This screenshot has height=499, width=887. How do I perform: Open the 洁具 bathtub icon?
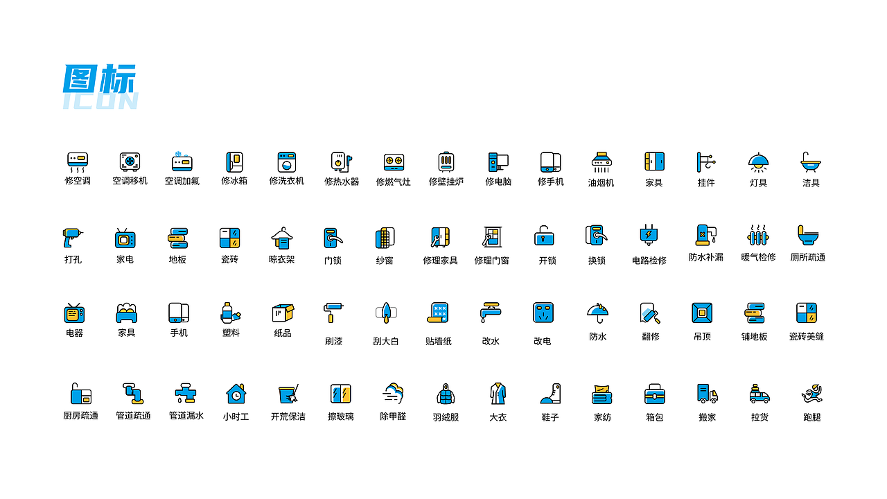[811, 163]
